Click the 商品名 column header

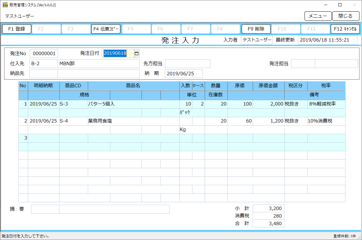click(134, 86)
